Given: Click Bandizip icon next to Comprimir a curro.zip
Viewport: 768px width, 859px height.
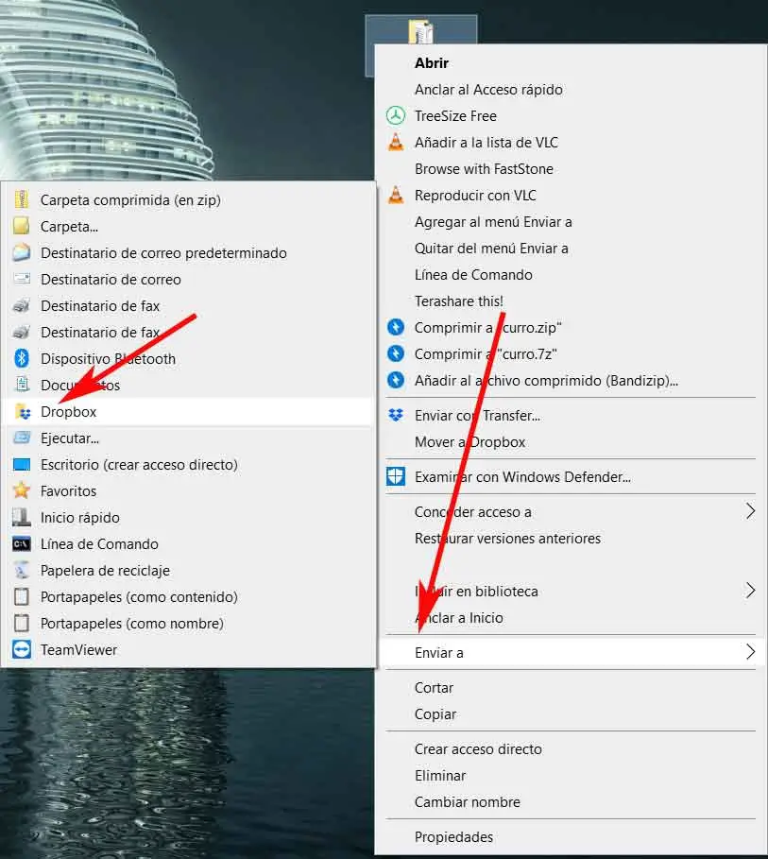Looking at the screenshot, I should 396,327.
